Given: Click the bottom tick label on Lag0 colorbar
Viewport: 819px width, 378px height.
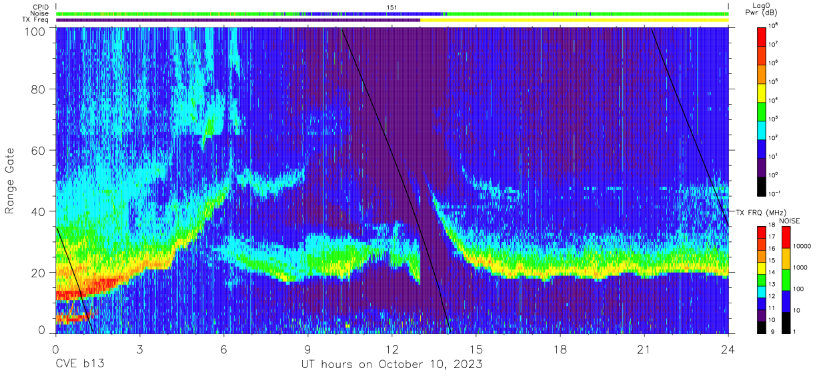Looking at the screenshot, I should (x=775, y=193).
